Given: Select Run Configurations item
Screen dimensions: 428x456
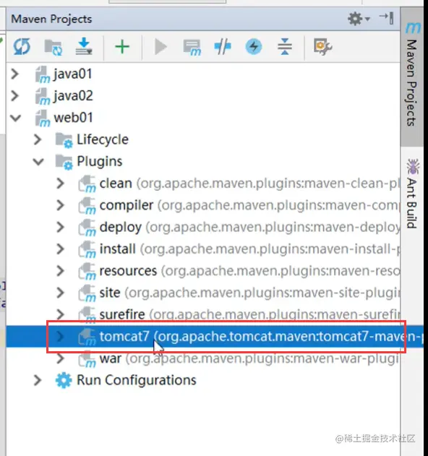Looking at the screenshot, I should point(137,380).
